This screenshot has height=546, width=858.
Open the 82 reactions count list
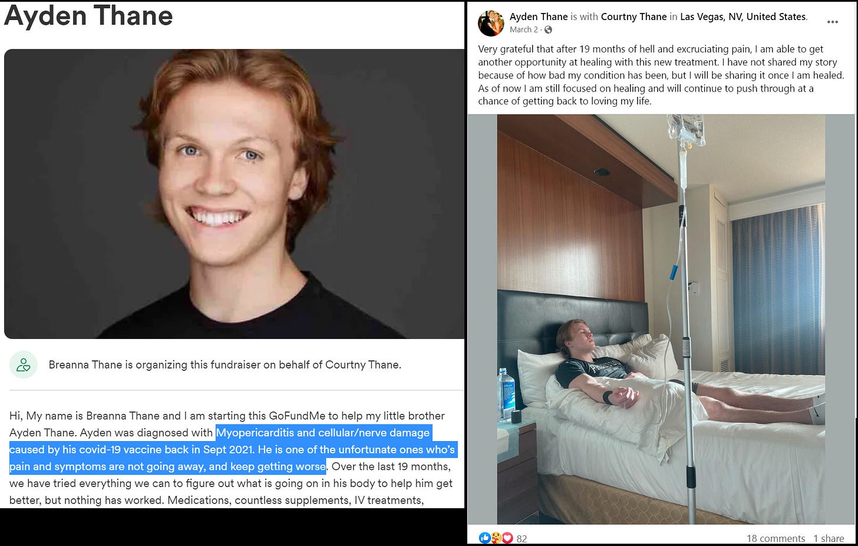tap(522, 538)
